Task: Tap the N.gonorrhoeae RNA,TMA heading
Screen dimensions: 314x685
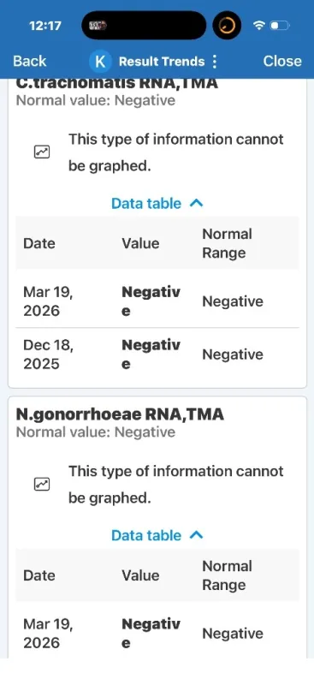Action: [120, 414]
